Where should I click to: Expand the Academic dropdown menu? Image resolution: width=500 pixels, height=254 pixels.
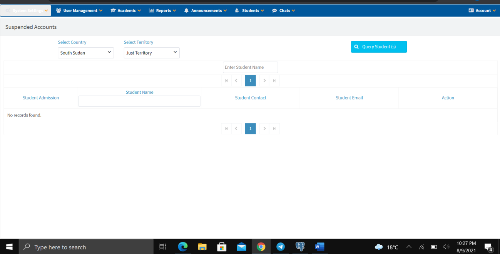[x=126, y=11]
